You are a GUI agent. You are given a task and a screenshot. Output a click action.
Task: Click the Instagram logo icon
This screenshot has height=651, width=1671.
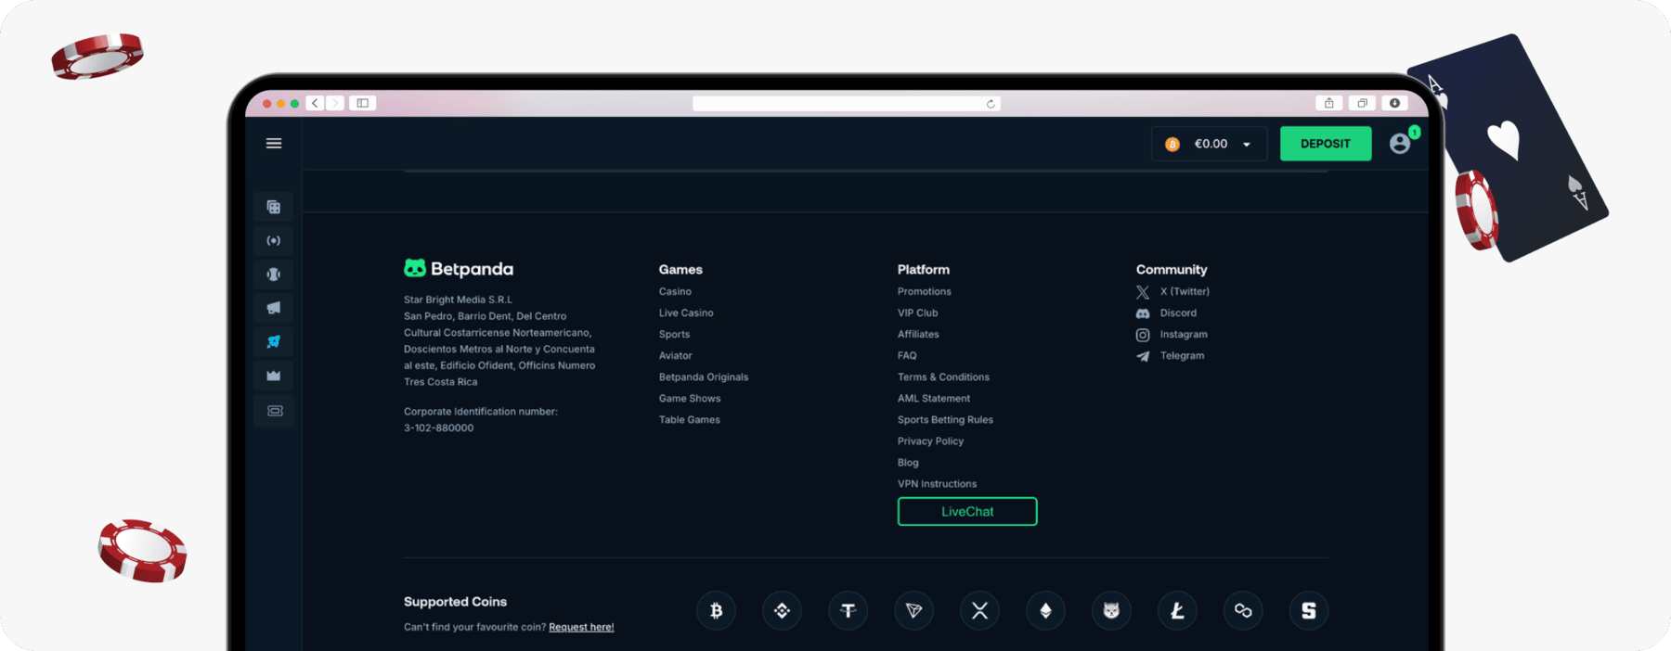pyautogui.click(x=1143, y=335)
